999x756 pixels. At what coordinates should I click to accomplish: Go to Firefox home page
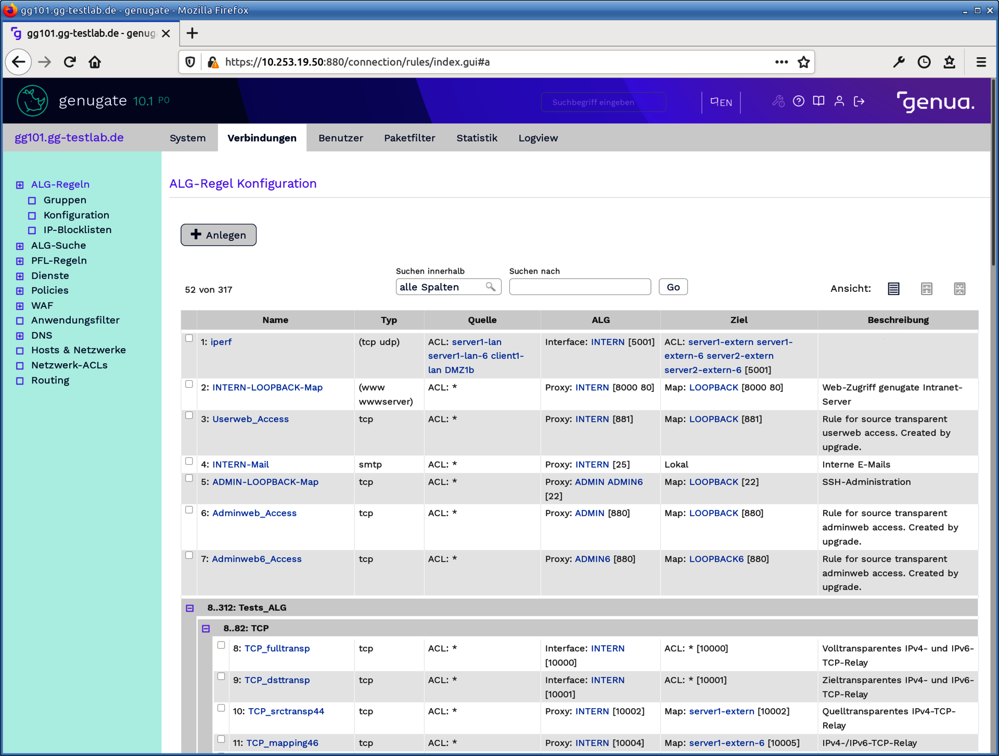95,62
